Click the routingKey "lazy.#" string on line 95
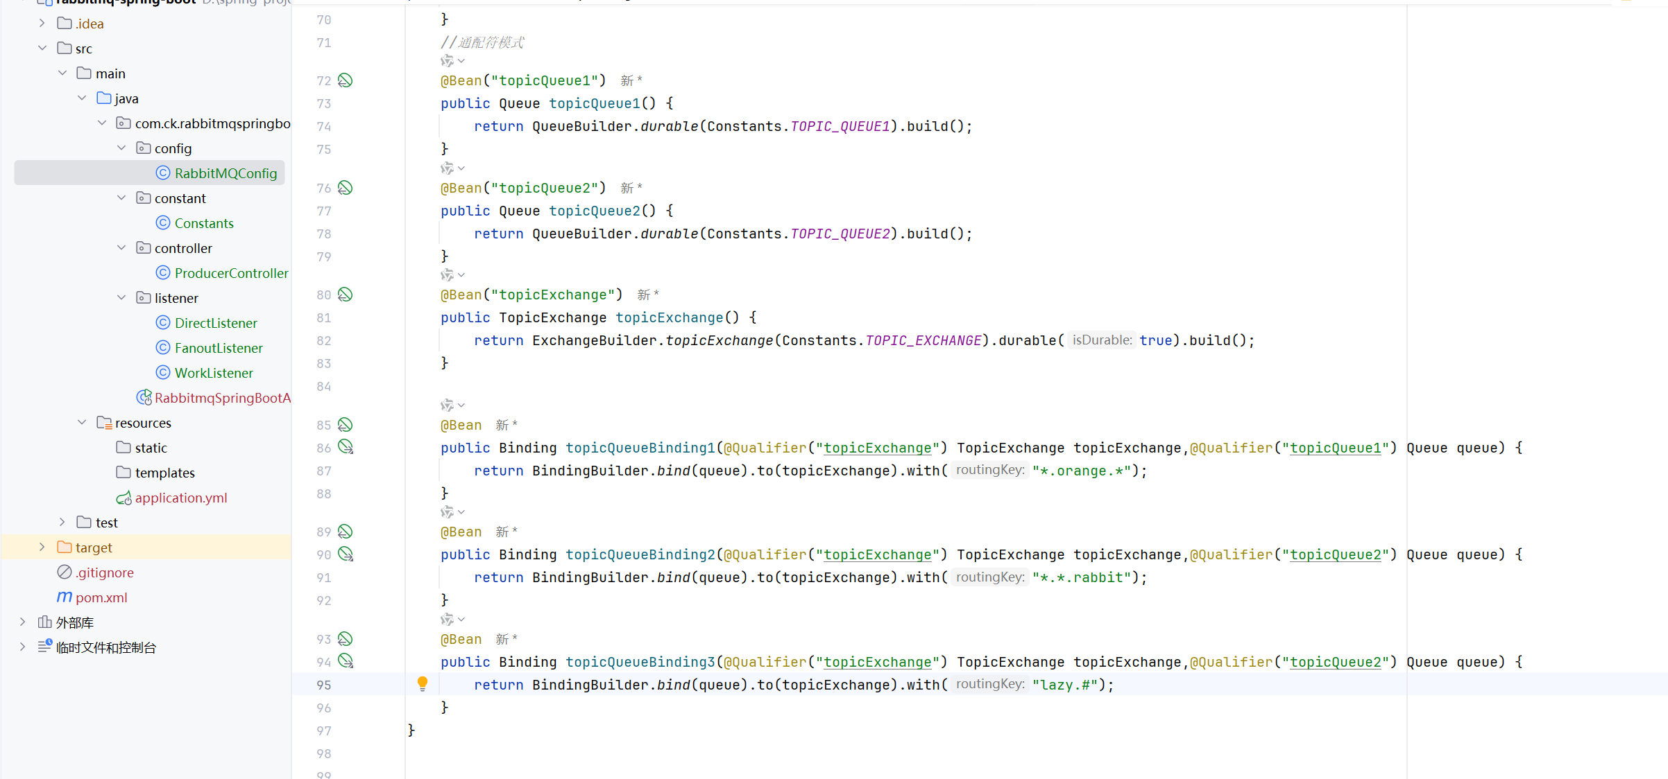 tap(1064, 685)
